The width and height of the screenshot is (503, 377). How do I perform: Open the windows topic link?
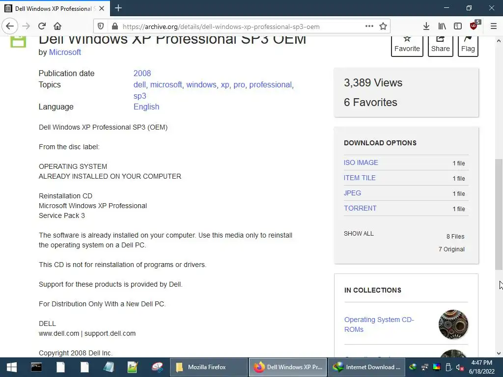[x=201, y=84]
